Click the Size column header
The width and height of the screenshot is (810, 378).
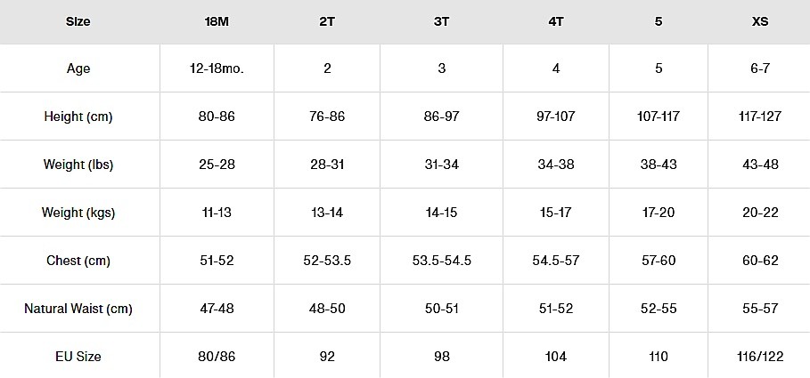(x=78, y=21)
